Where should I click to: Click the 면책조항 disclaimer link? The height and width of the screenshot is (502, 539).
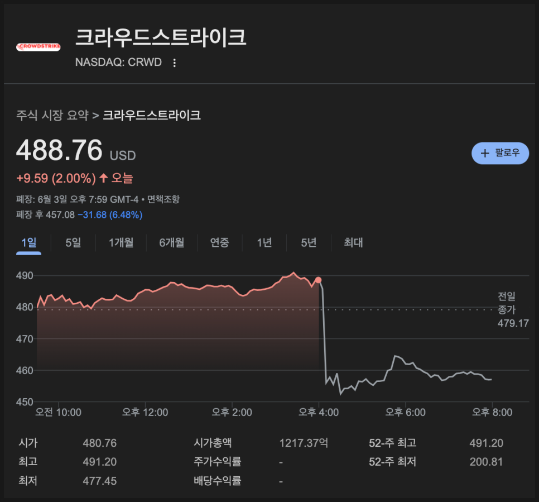tap(163, 199)
